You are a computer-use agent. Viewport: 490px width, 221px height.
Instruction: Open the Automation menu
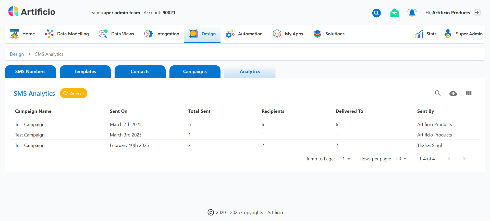tap(244, 34)
